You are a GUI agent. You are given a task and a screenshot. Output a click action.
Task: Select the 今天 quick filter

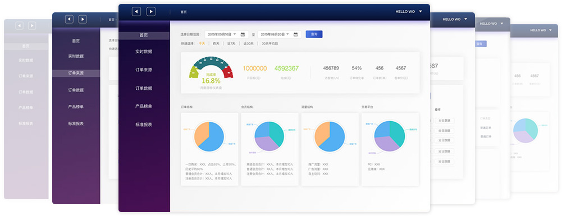[202, 43]
